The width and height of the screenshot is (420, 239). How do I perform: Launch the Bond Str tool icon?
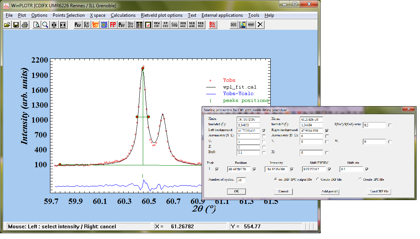coord(95,25)
